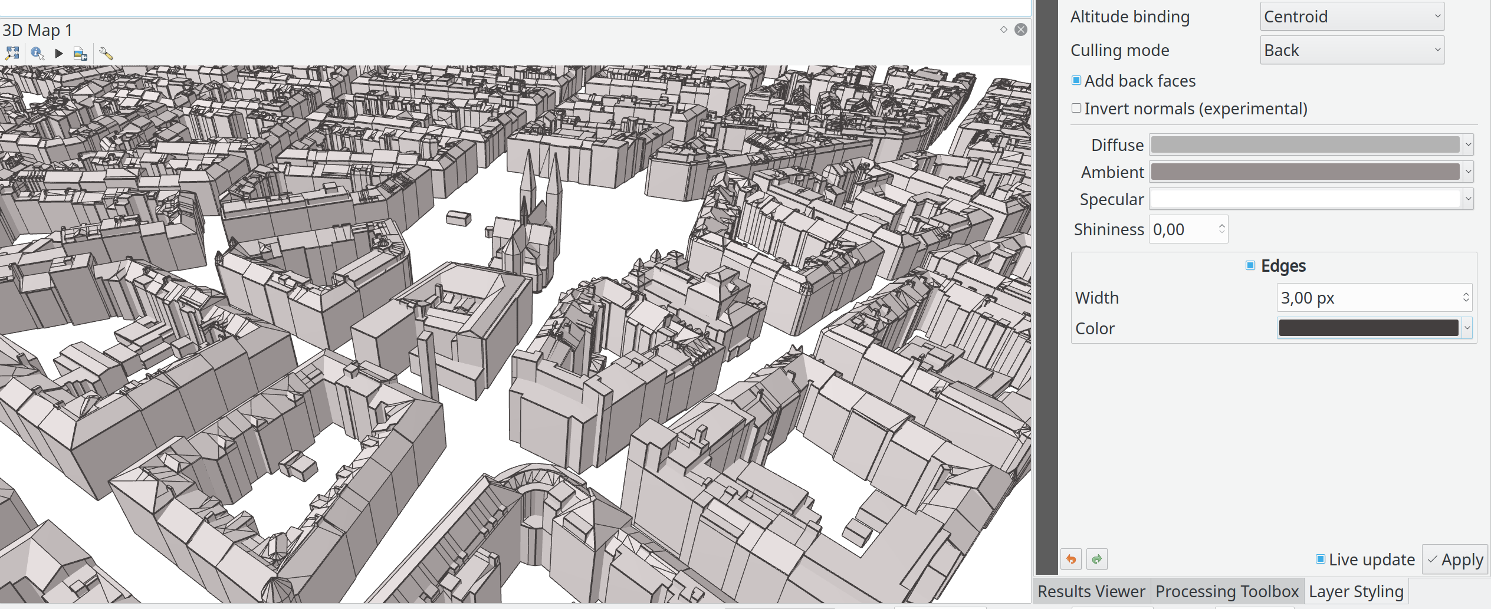
Task: Enable Invert normals (experimental) checkbox
Action: pos(1076,108)
